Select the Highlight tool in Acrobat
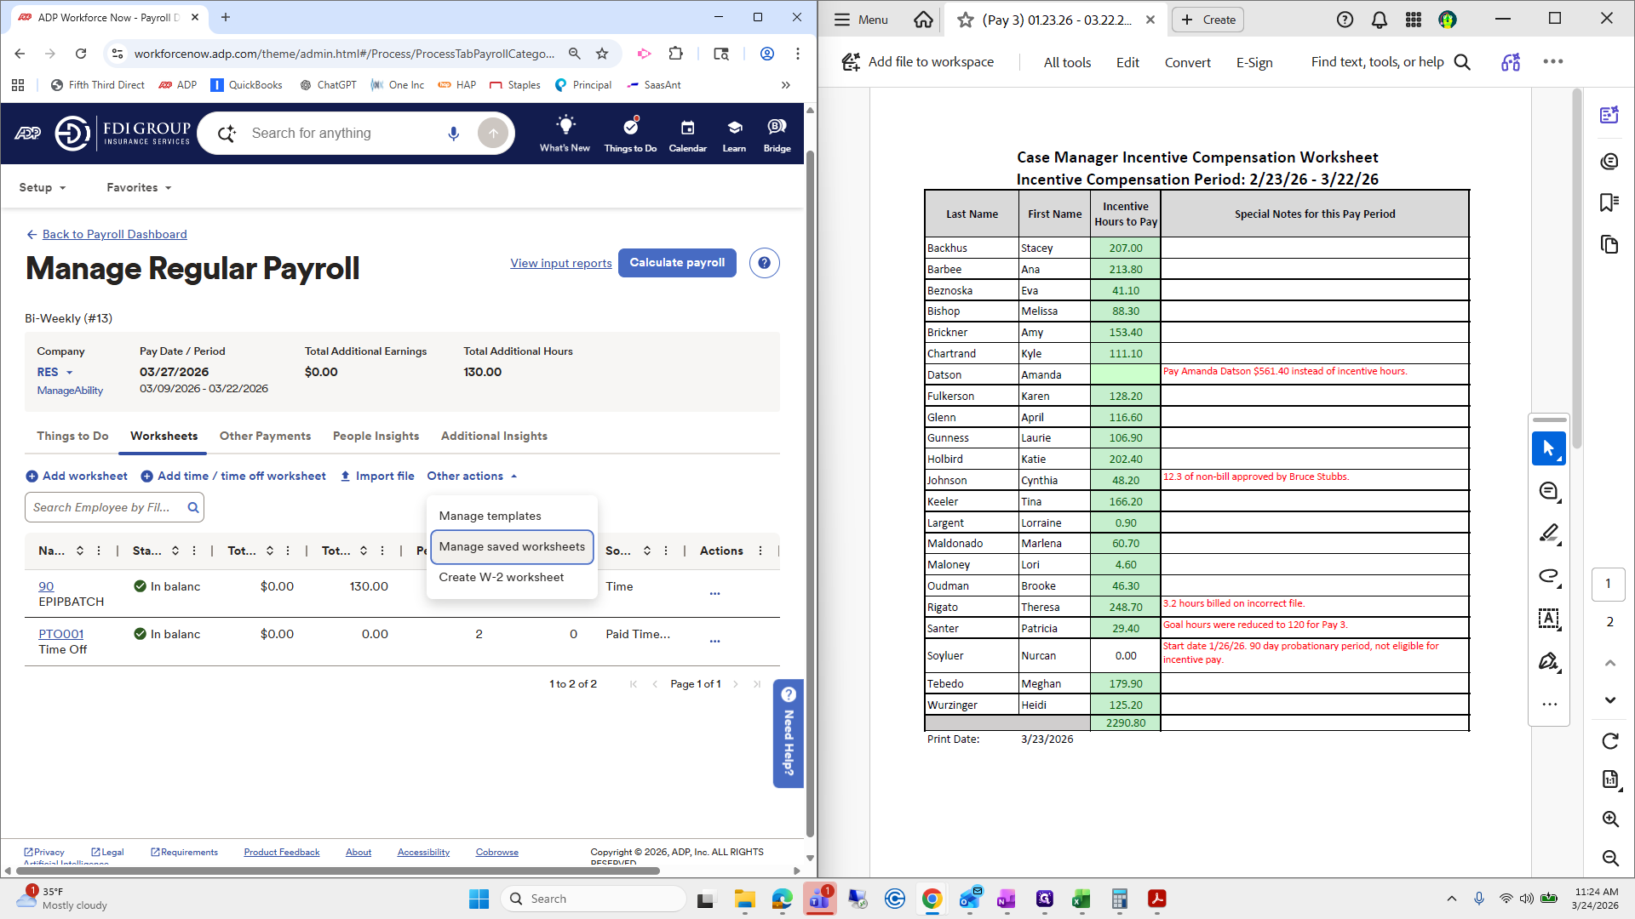 tap(1549, 534)
